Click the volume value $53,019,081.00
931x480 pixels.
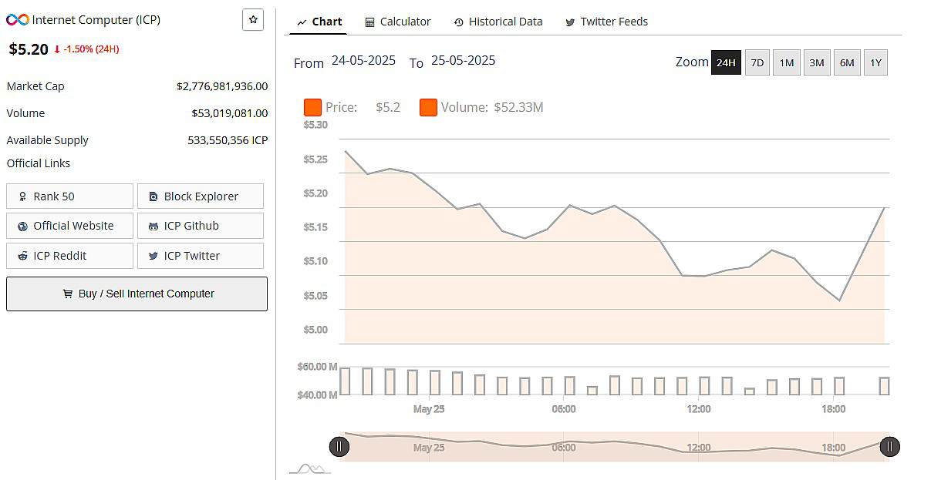click(x=230, y=113)
